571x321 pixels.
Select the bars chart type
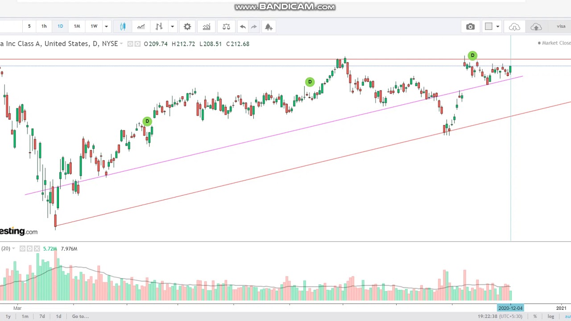pos(159,27)
